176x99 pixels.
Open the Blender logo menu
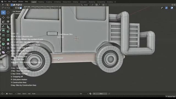click(2, 2)
